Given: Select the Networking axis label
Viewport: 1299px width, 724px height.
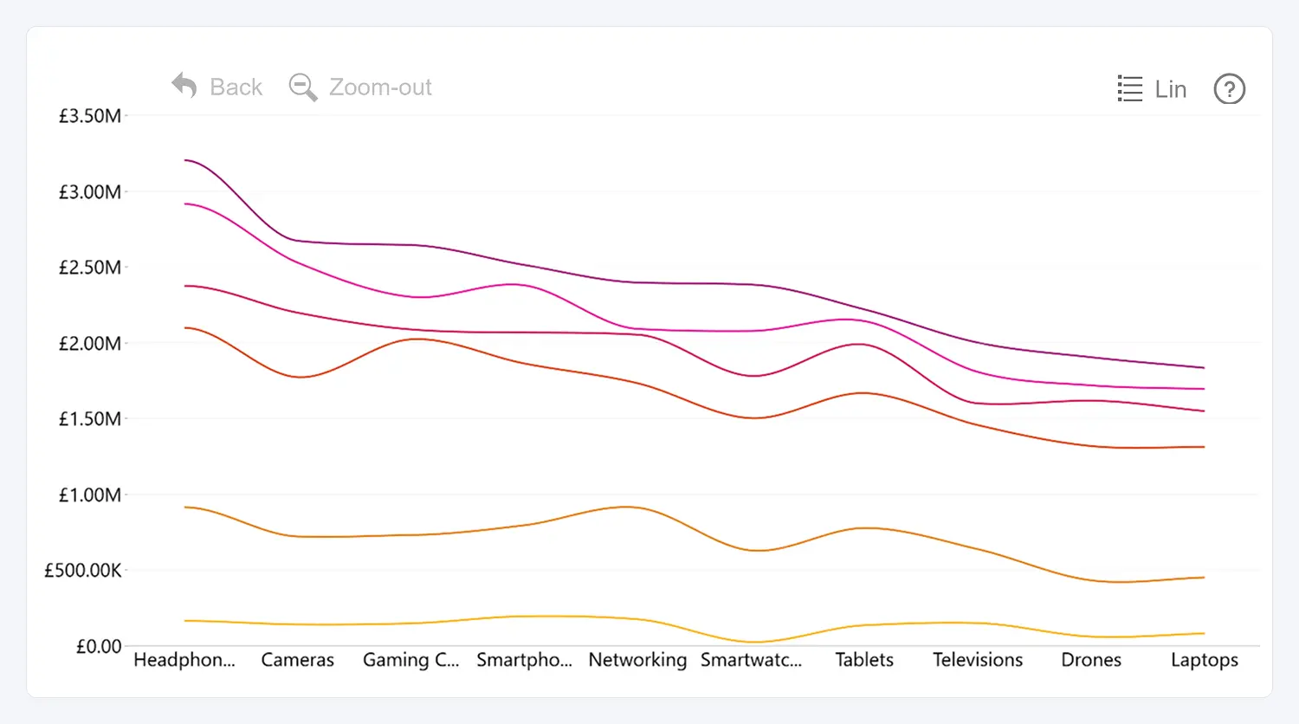Looking at the screenshot, I should [637, 660].
